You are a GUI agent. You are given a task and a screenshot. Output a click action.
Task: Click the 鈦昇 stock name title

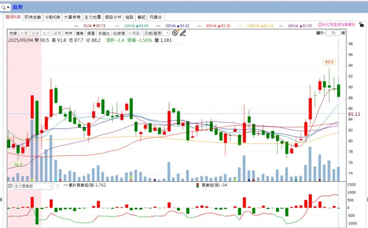click(x=17, y=7)
